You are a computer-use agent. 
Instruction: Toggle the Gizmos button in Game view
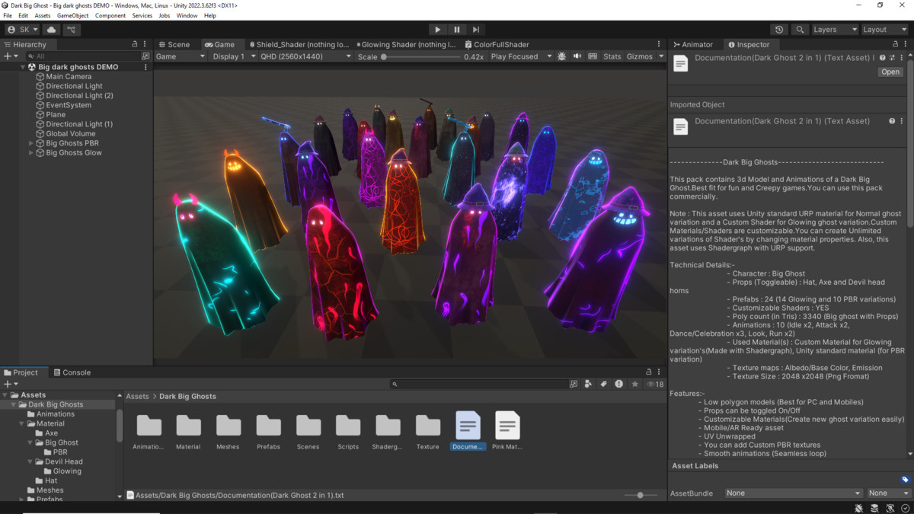tap(641, 56)
